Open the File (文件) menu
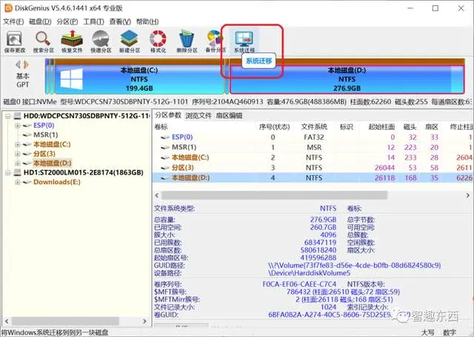The width and height of the screenshot is (474, 337). [x=13, y=21]
